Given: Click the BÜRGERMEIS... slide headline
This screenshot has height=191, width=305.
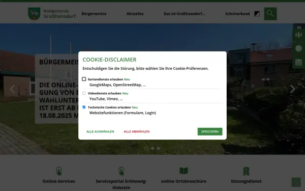Looking at the screenshot, I should (x=59, y=62).
